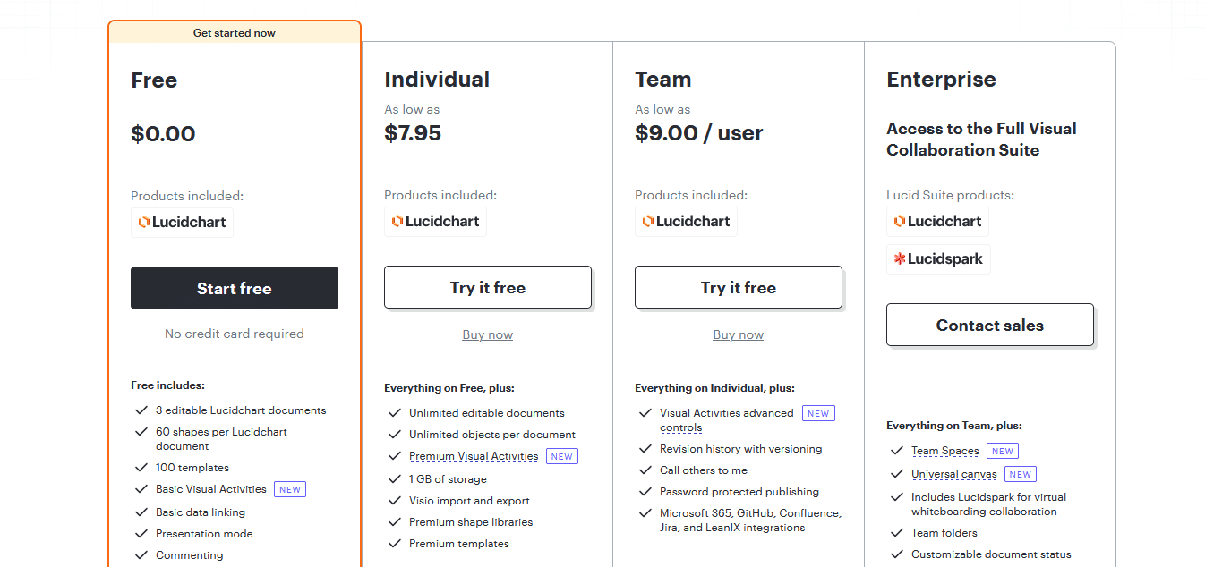1205x567 pixels.
Task: Click Lucidchart logo in Individual plan
Action: click(435, 221)
